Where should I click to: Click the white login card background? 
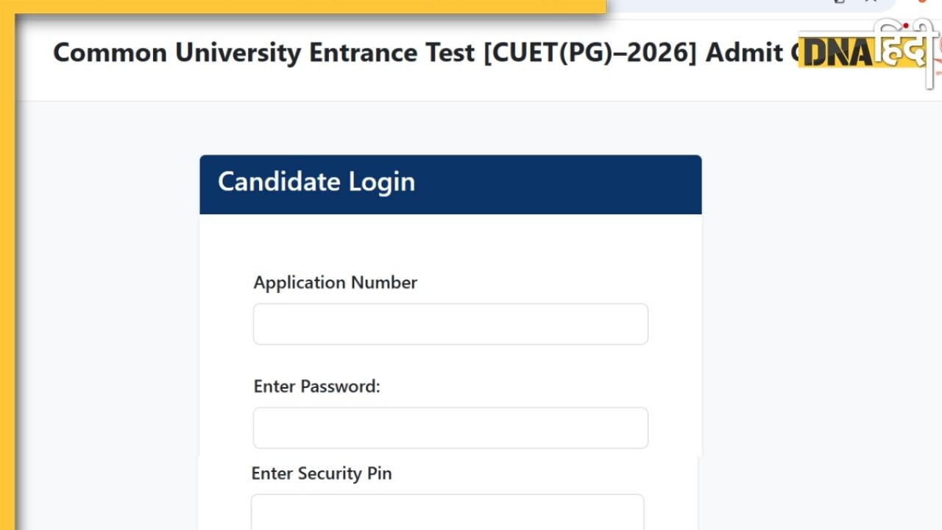450,243
